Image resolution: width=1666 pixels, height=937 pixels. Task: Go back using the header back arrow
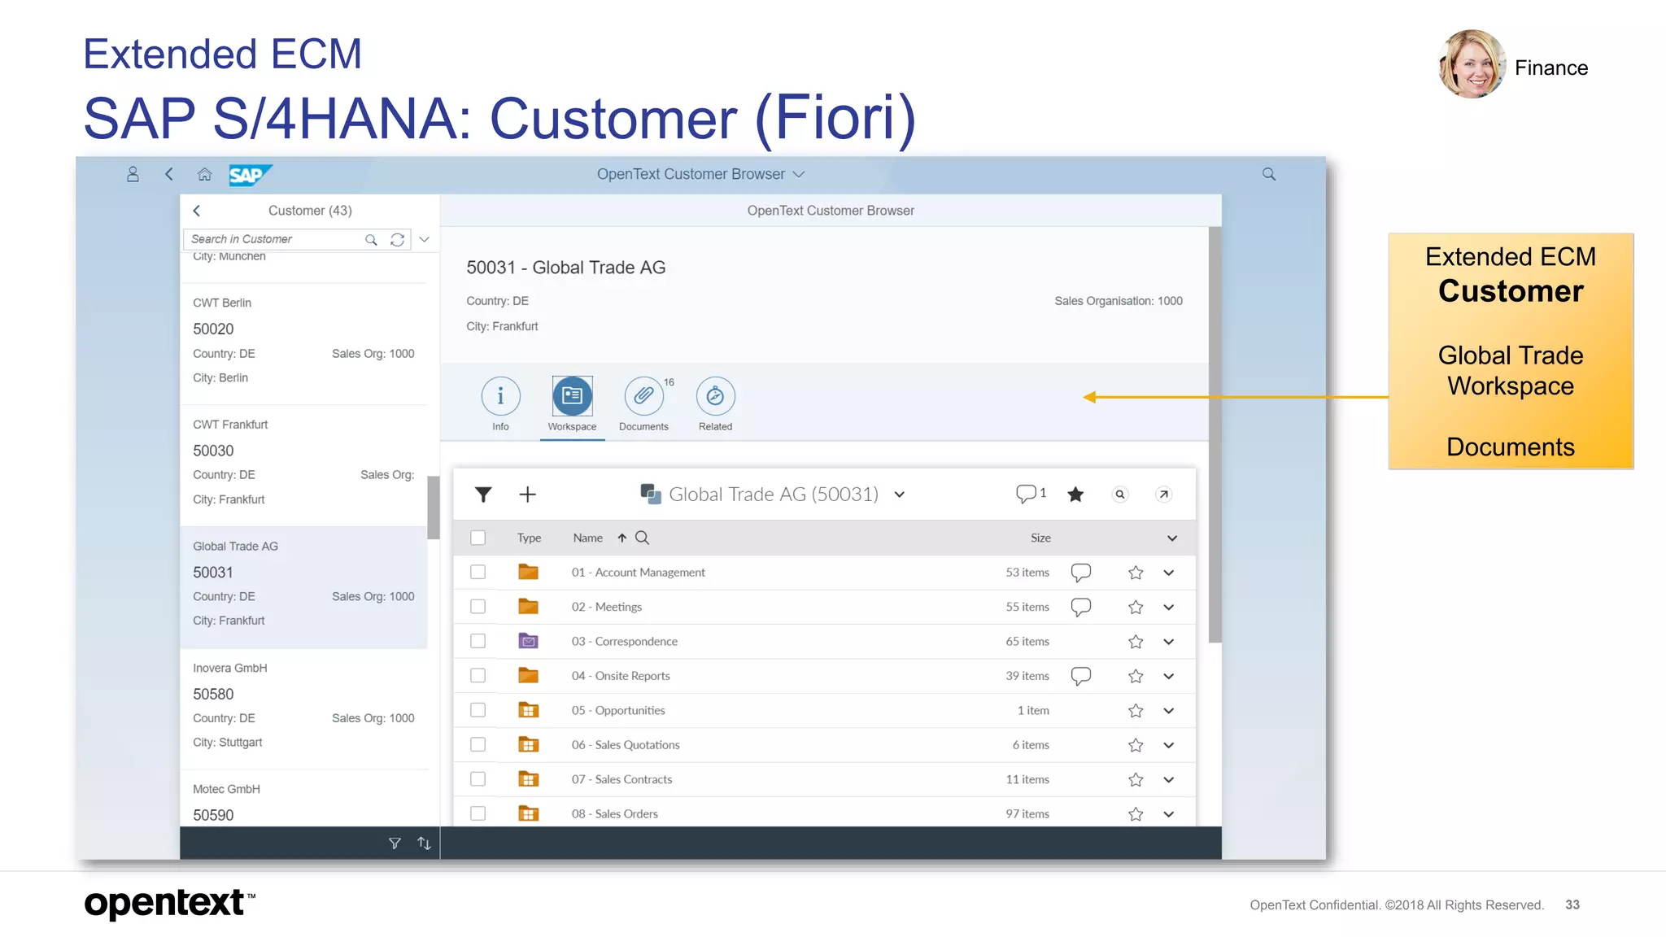click(x=169, y=174)
